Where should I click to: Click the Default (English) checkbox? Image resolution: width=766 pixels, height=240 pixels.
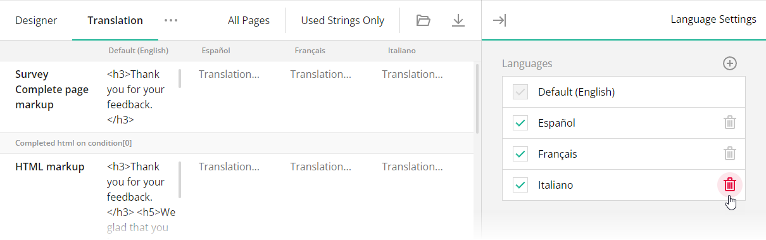(x=520, y=92)
